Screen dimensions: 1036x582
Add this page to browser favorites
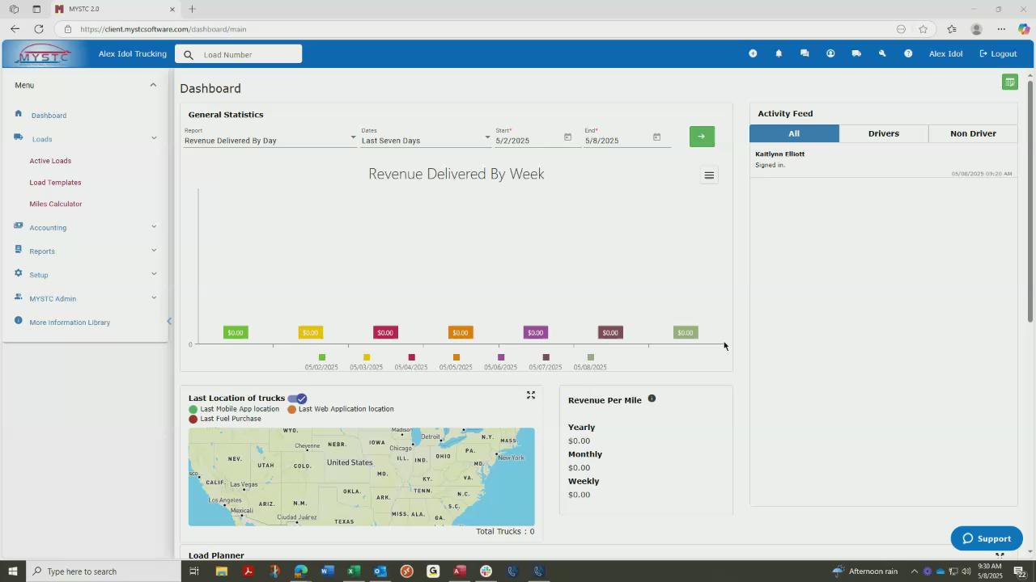pos(923,29)
